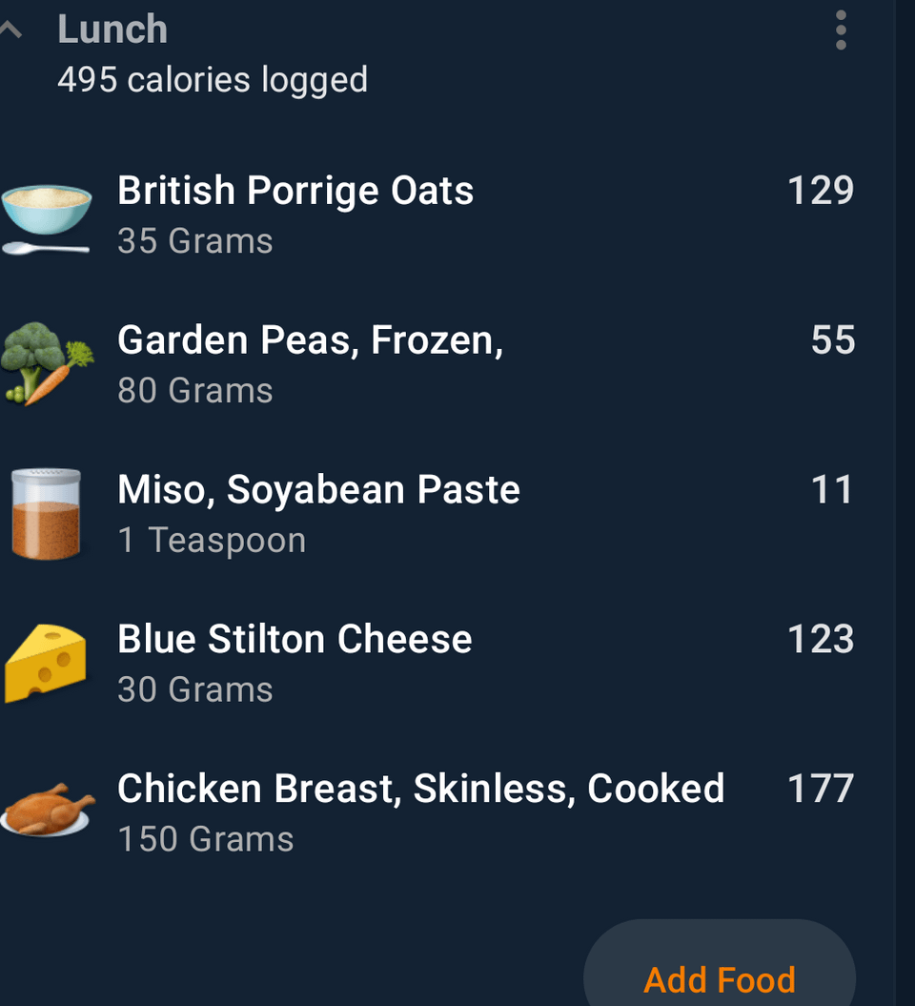Click the cheese wedge icon
Viewport: 915px width, 1006px height.
click(46, 664)
